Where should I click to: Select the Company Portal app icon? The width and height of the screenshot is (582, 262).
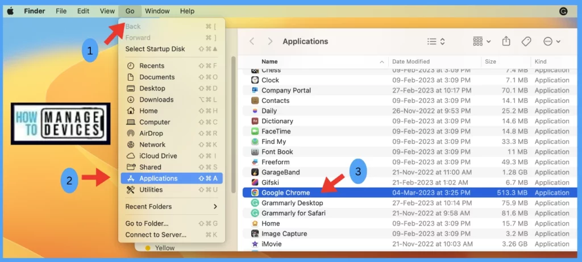click(255, 90)
